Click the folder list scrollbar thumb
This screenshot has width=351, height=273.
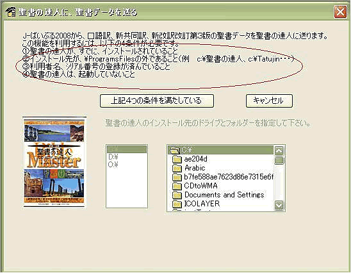pyautogui.click(x=279, y=160)
